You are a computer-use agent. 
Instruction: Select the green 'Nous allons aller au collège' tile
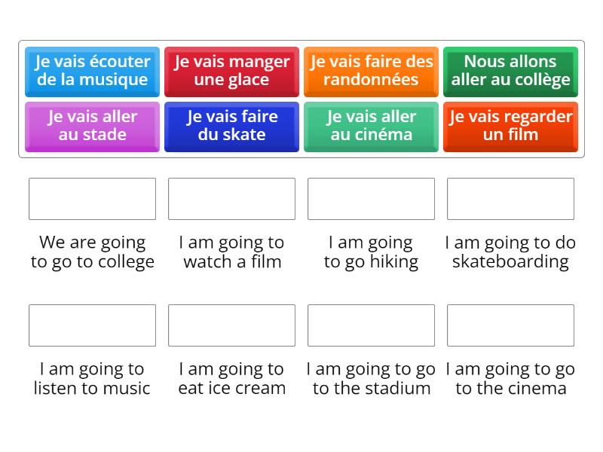click(x=510, y=71)
